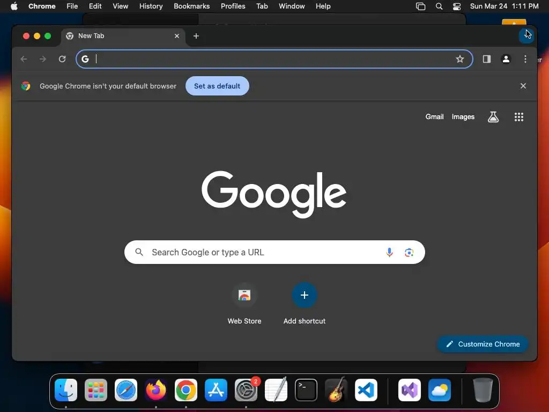Open the Images link
This screenshot has height=412, width=549.
pyautogui.click(x=463, y=116)
